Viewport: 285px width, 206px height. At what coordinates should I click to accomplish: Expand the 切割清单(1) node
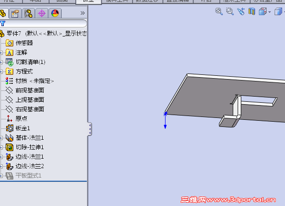click(1, 62)
